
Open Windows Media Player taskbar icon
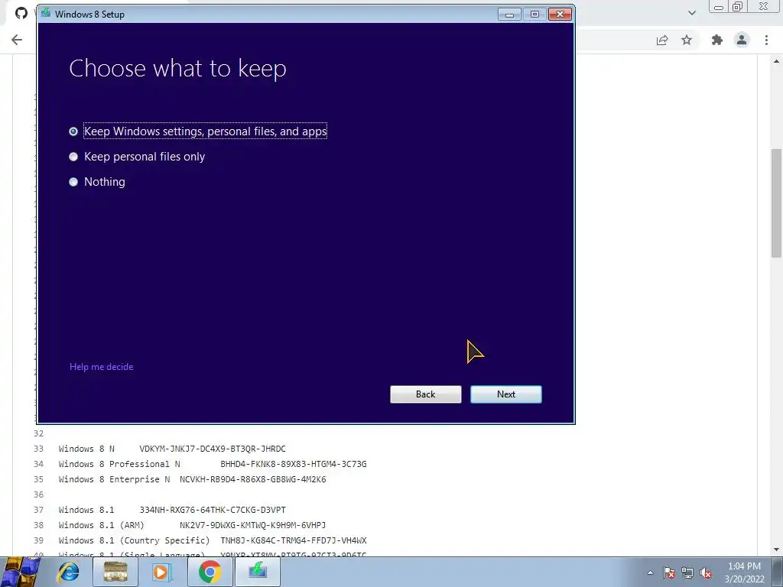(161, 572)
